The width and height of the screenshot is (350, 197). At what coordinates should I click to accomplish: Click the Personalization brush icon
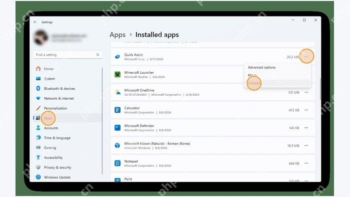click(x=38, y=108)
